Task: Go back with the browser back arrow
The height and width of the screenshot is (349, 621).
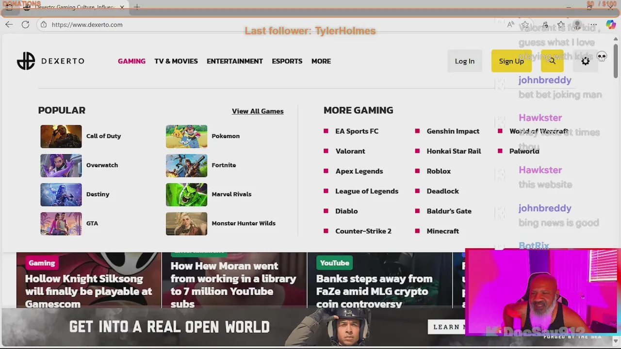Action: [9, 24]
